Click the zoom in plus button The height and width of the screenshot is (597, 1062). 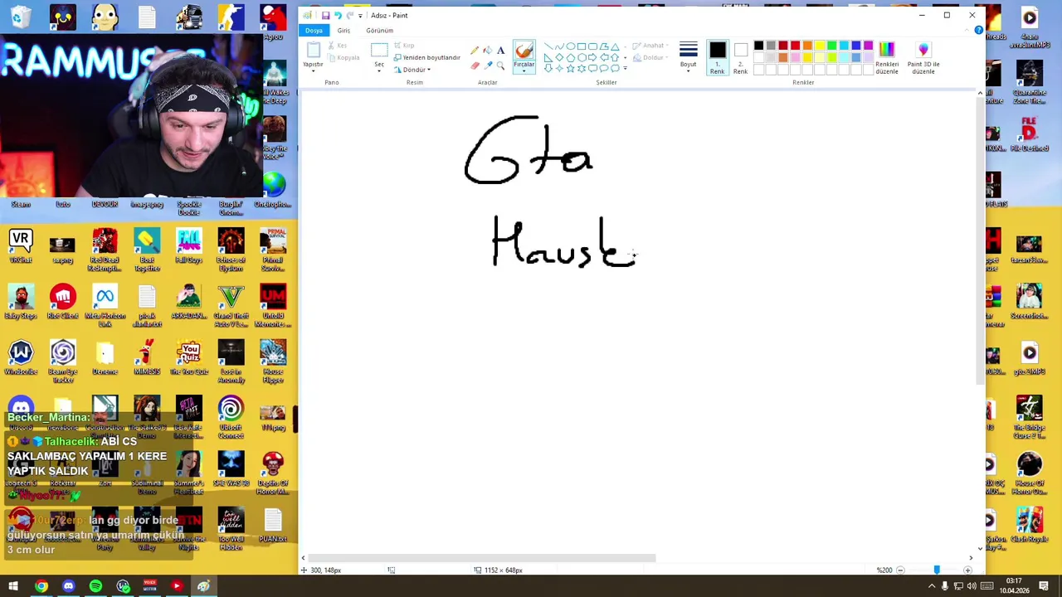click(967, 570)
